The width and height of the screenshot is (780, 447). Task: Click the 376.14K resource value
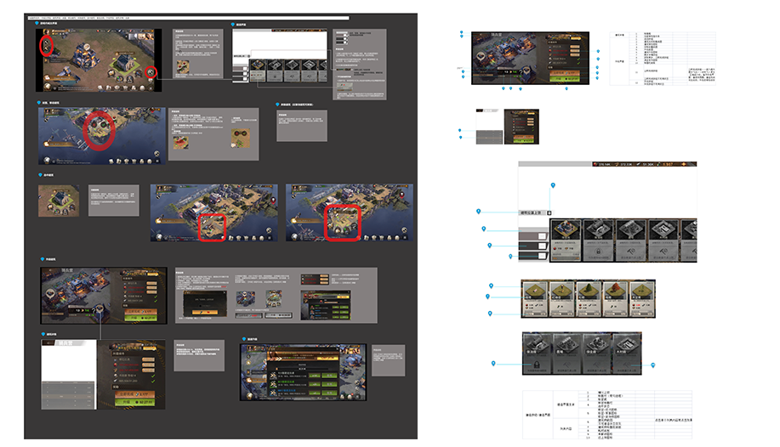tap(605, 164)
